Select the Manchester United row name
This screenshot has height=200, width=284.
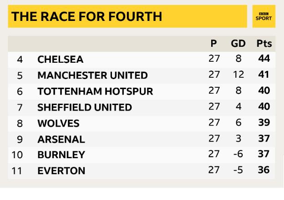click(92, 75)
